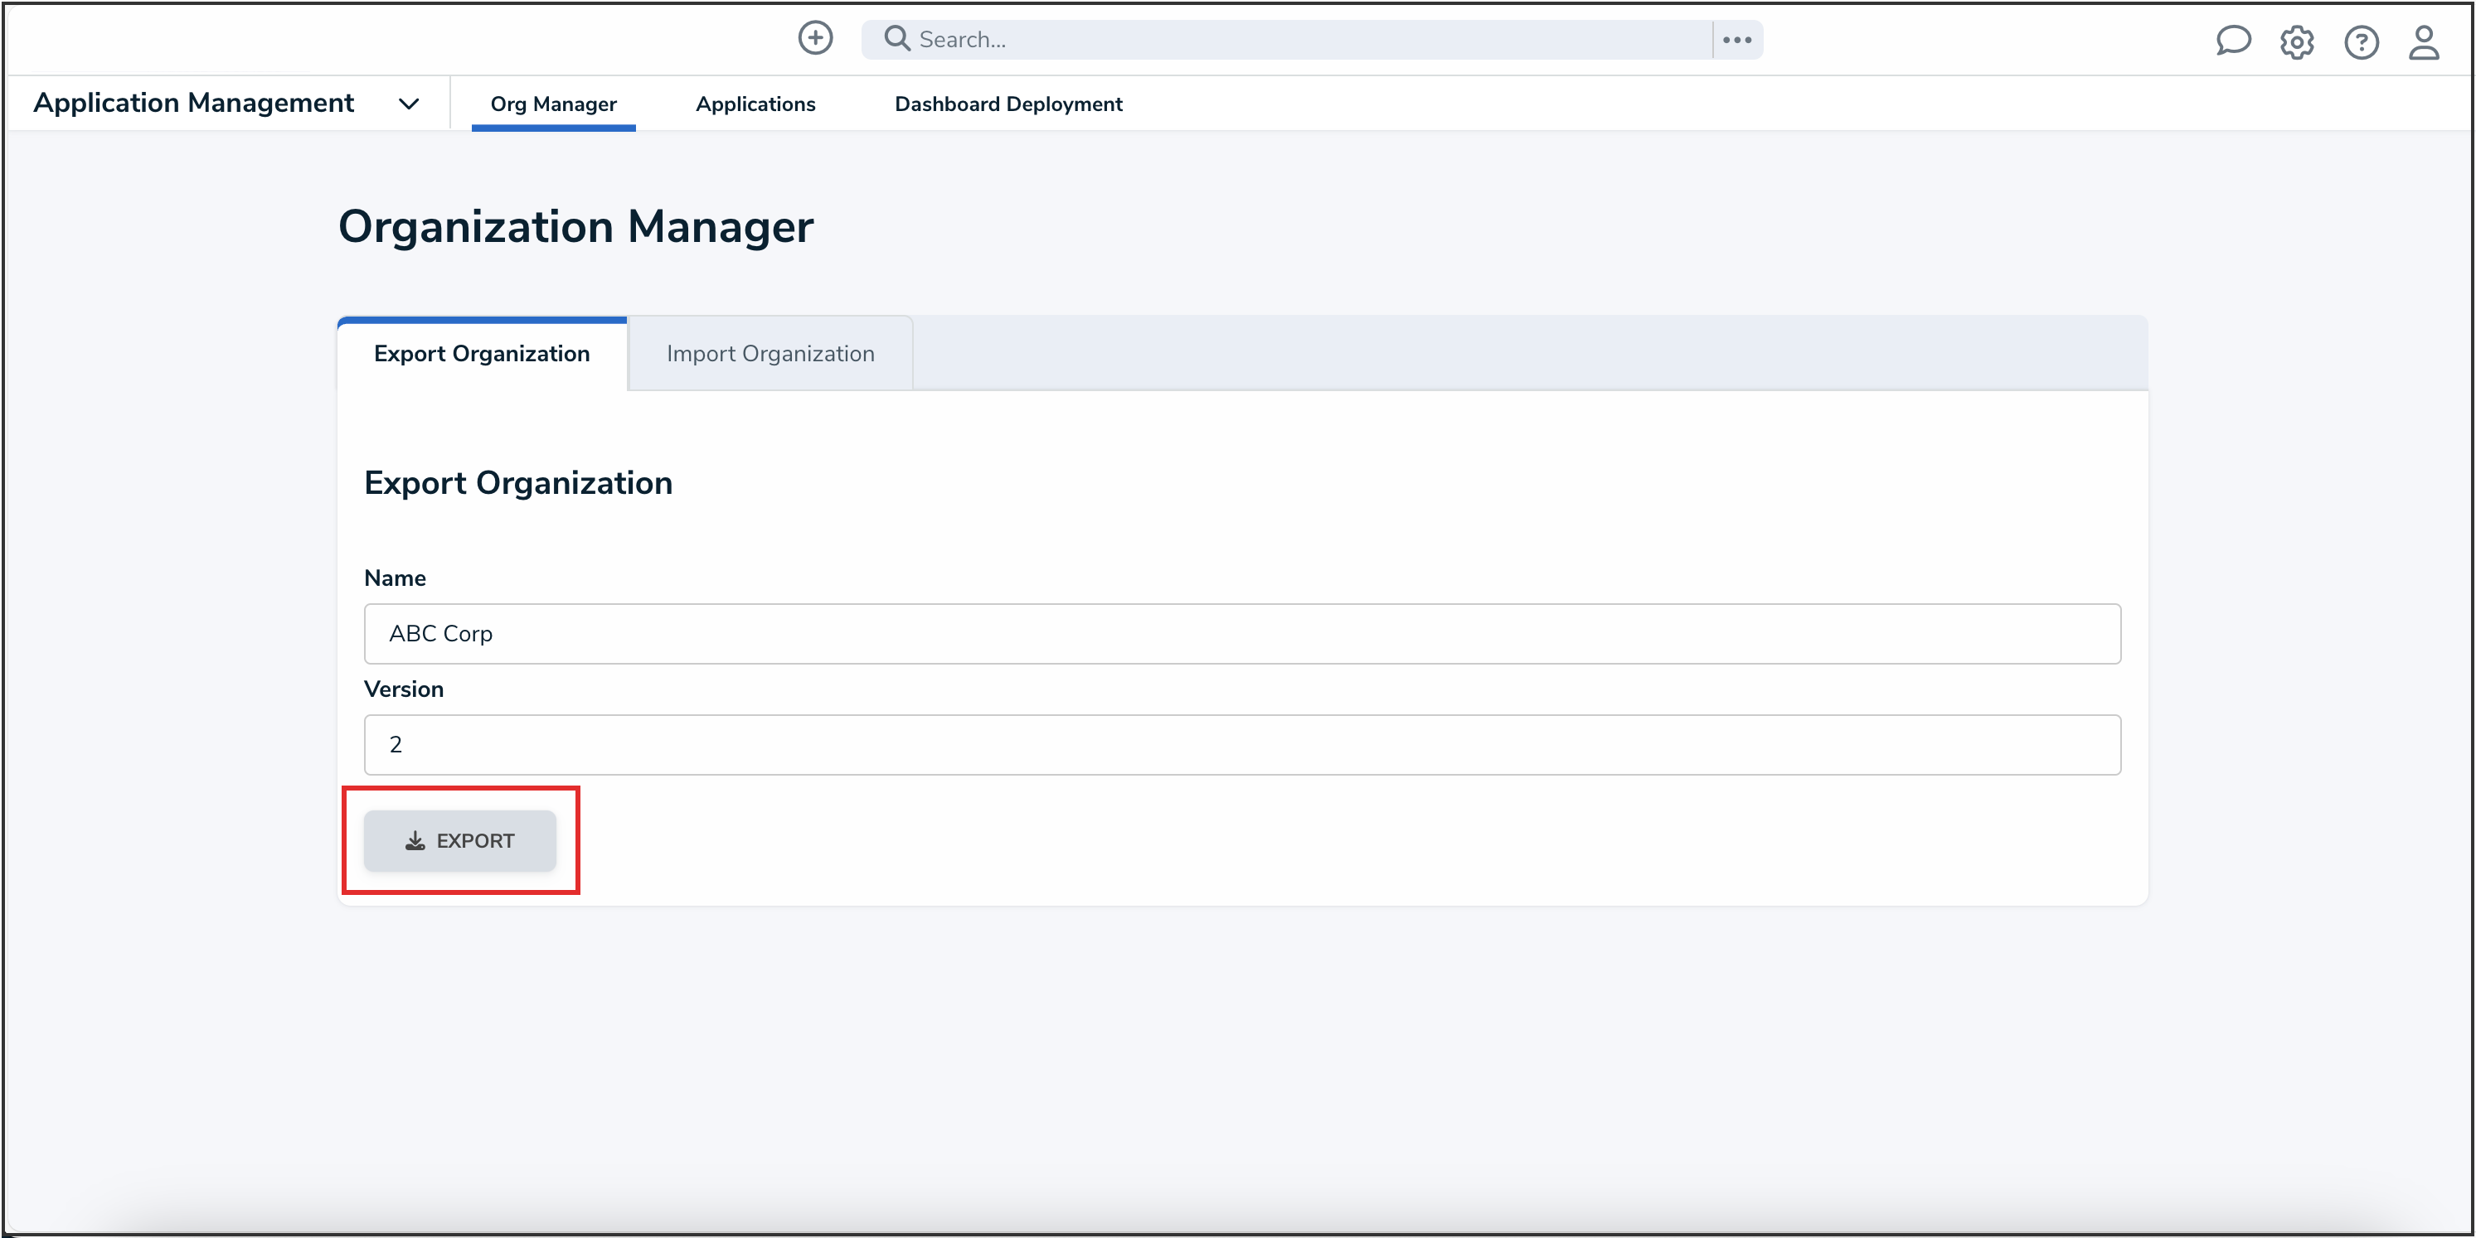Select the Export Organization tab
2476x1238 pixels.
(482, 354)
